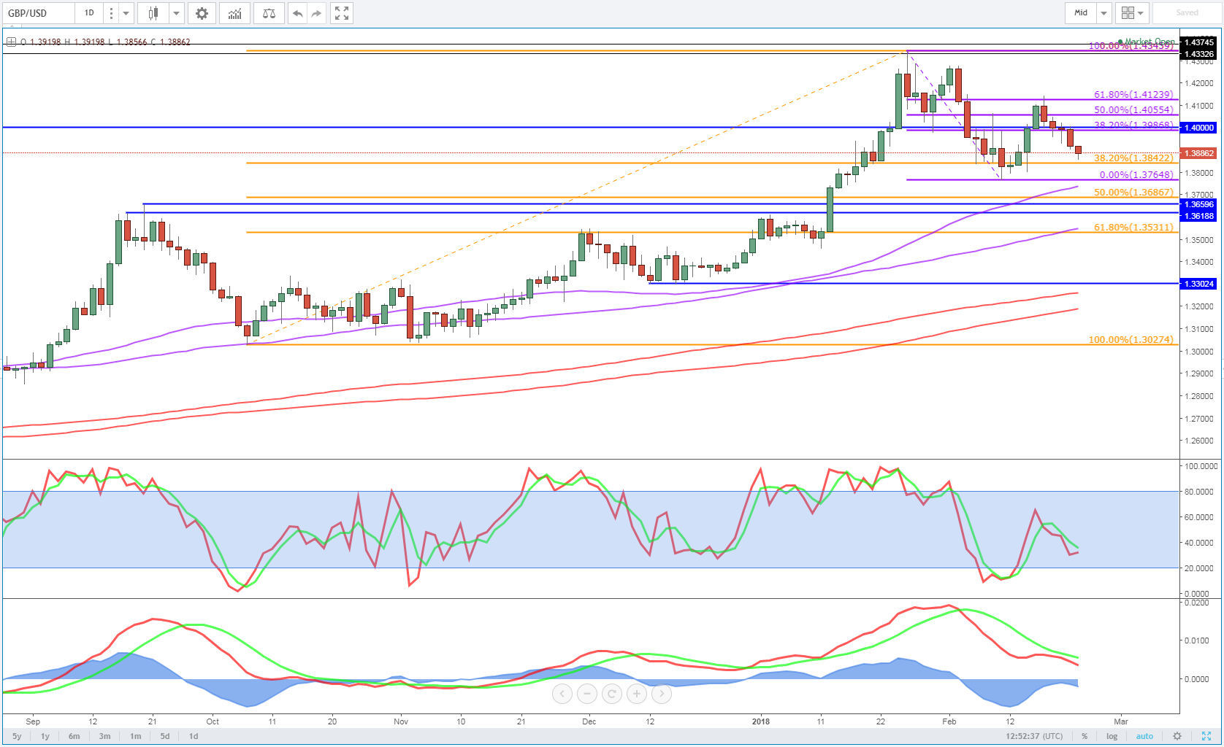The height and width of the screenshot is (747, 1224).
Task: Click the scroll-right chart navigation arrow
Action: pyautogui.click(x=662, y=694)
